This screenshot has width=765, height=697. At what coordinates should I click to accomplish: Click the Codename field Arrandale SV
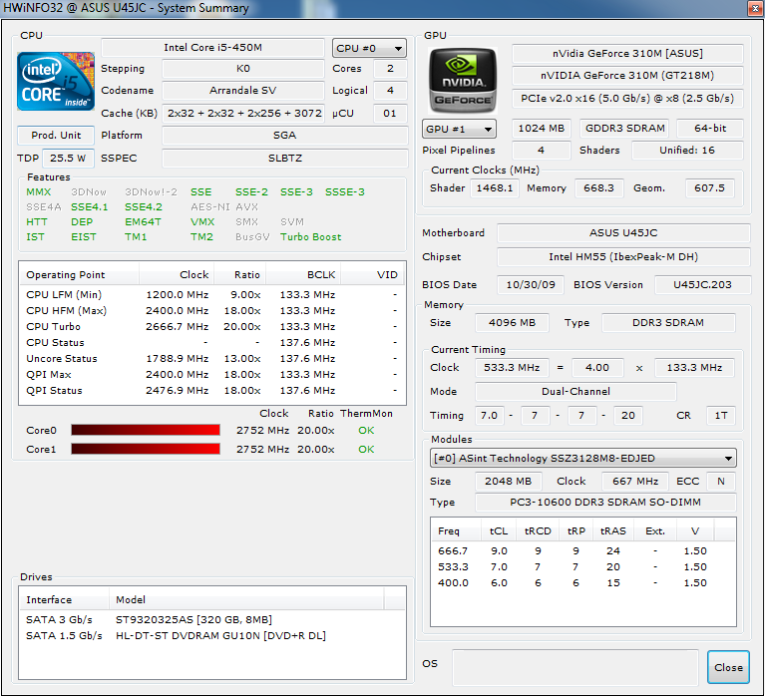coord(243,90)
